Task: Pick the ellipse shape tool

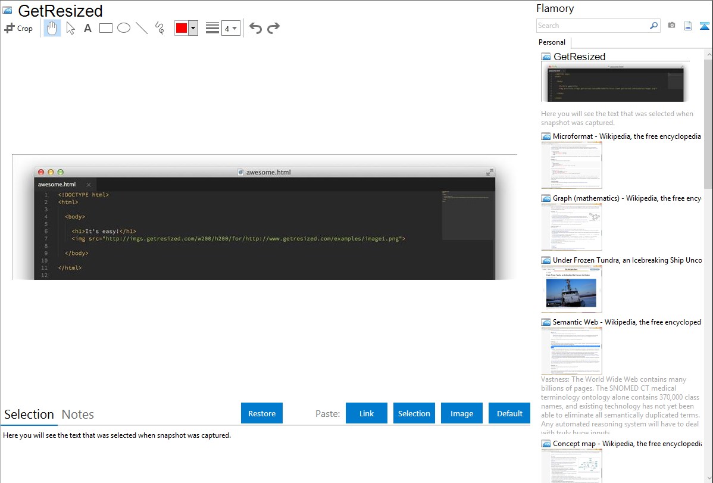Action: click(124, 28)
